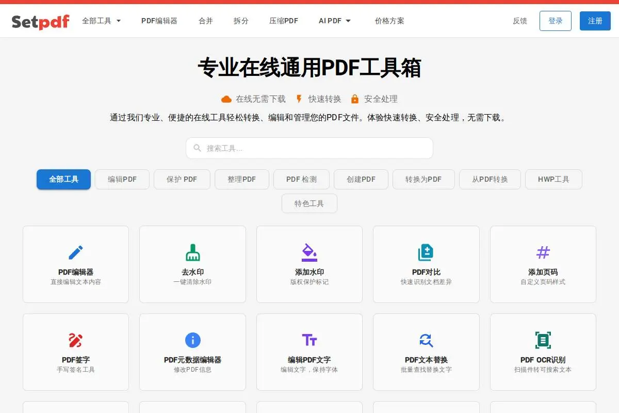The image size is (619, 413).
Task: Select the 去水印 brush icon
Action: pyautogui.click(x=193, y=252)
